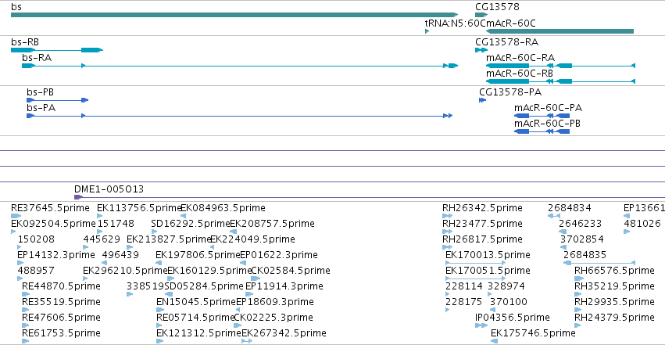Click the CG13578-PA protein arrow

[482, 100]
